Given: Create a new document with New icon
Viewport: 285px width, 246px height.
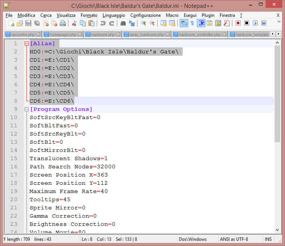Looking at the screenshot, I should coord(11,23).
